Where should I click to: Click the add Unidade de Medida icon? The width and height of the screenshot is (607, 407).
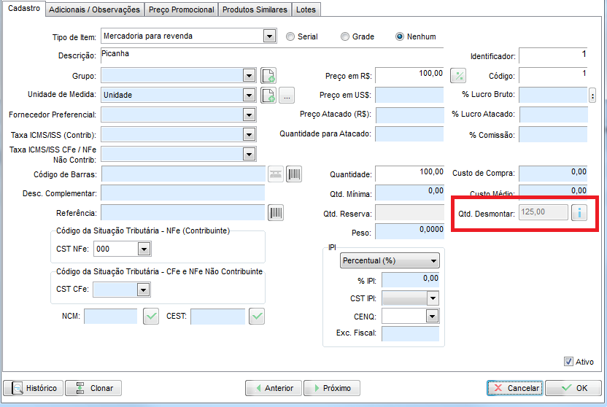click(268, 95)
